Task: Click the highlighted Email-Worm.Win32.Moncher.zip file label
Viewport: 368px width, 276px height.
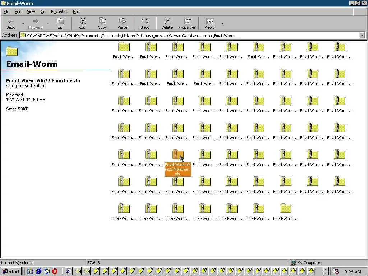Action: [x=178, y=169]
